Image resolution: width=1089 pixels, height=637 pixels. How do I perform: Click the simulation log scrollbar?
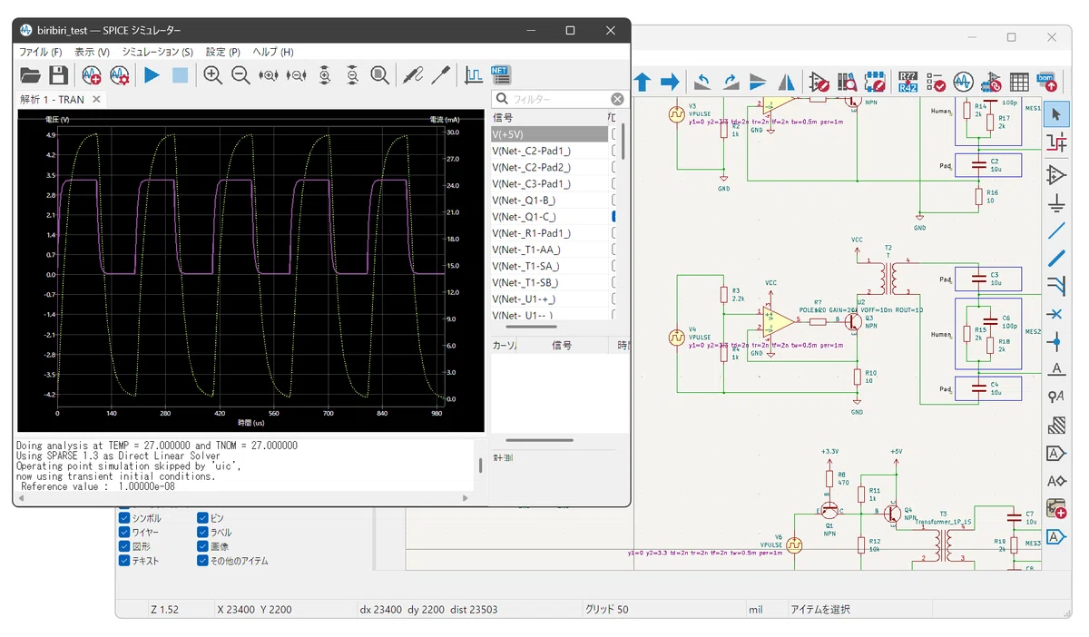(x=481, y=465)
